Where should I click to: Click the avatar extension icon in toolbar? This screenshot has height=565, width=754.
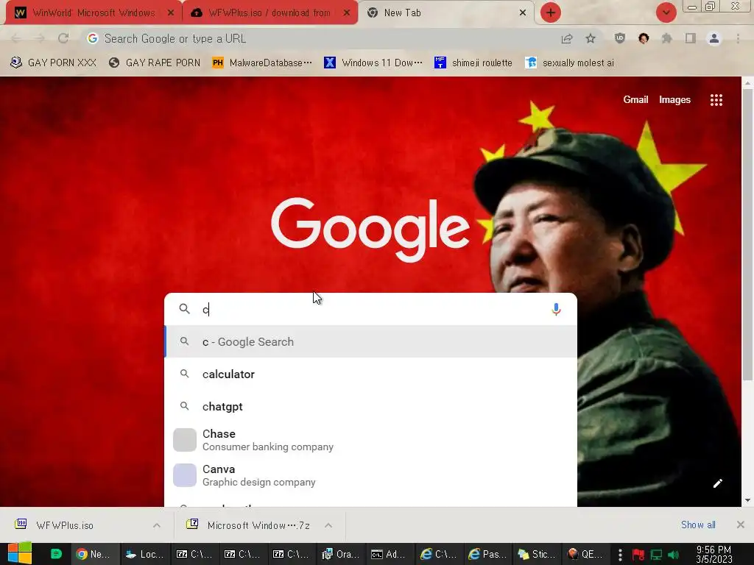(x=644, y=38)
